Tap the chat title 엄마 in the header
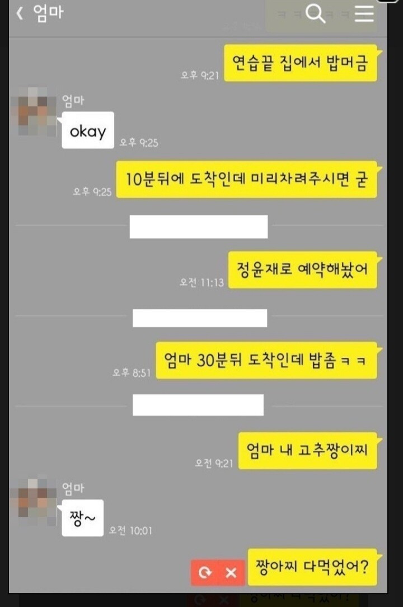The height and width of the screenshot is (607, 403). pos(48,13)
